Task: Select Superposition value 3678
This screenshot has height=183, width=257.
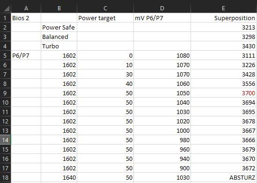Action: pyautogui.click(x=224, y=121)
